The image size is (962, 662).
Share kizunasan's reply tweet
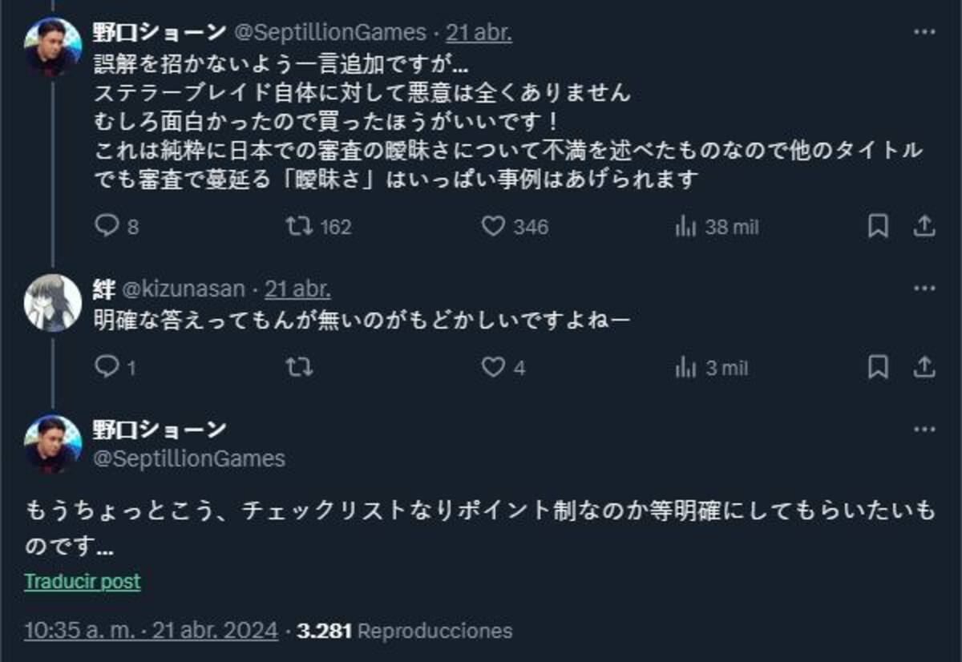[924, 367]
